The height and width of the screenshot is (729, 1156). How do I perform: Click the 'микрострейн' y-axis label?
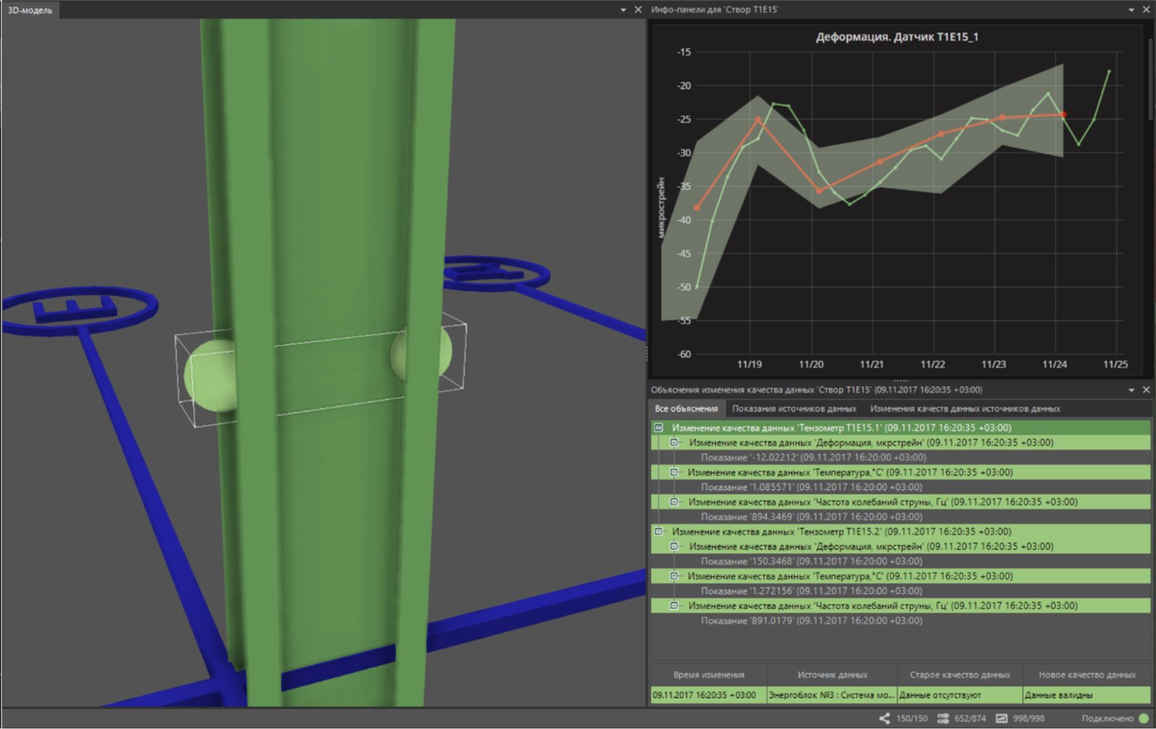[661, 207]
